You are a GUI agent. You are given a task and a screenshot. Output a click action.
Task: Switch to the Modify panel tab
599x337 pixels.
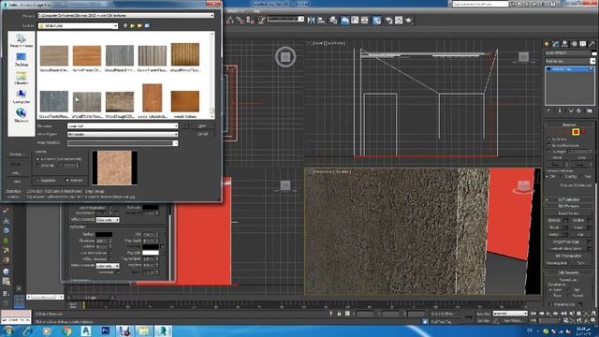click(555, 44)
